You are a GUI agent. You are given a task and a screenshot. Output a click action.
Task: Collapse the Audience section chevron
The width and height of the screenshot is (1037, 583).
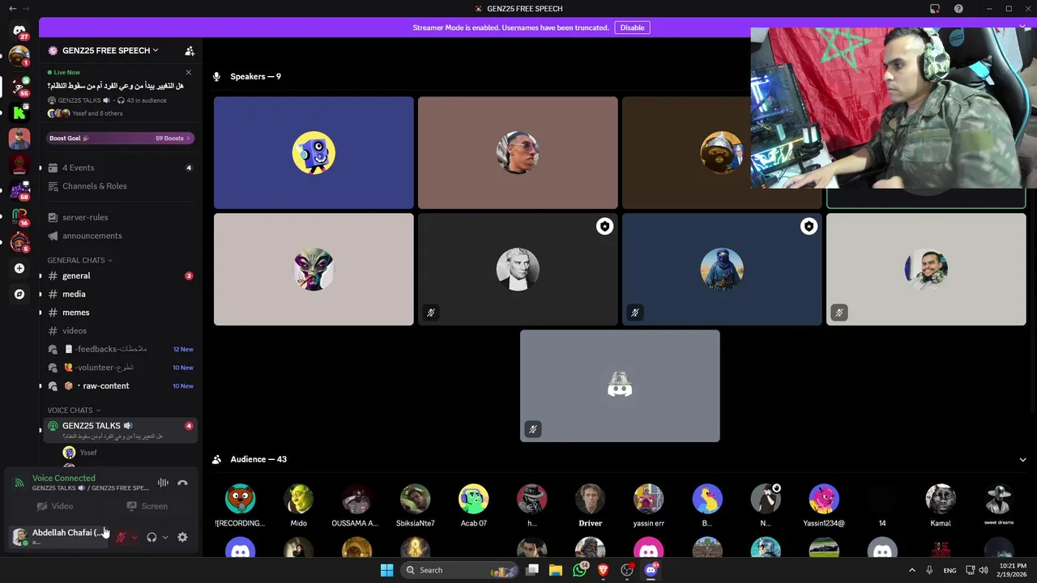(1022, 459)
